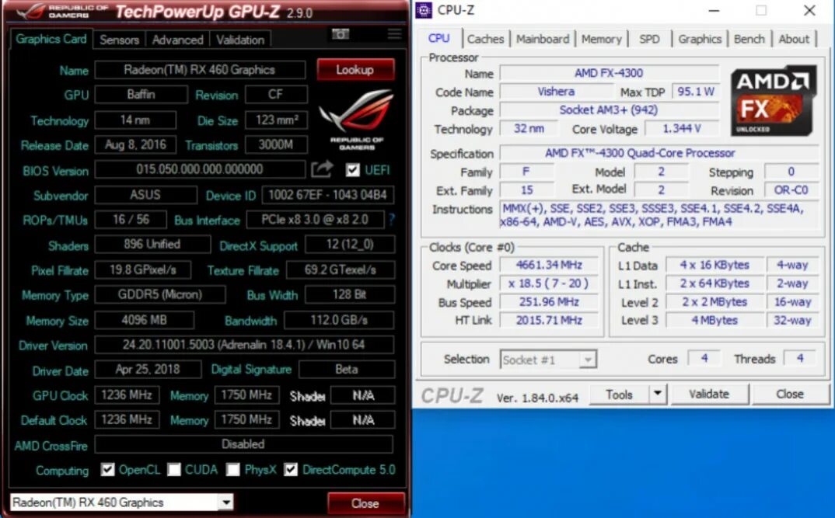835x518 pixels.
Task: Click the BIOS Version field 015.050.000.000.000000
Action: tap(200, 169)
